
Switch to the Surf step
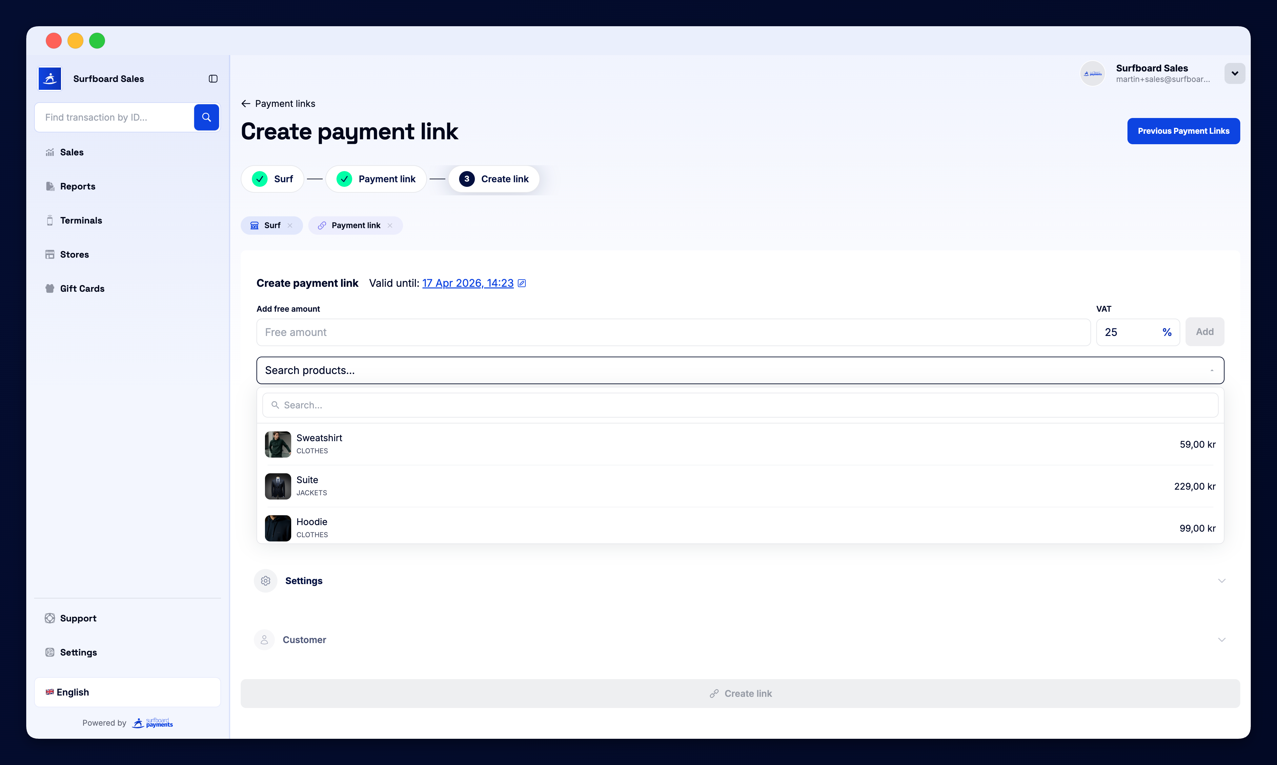(x=272, y=179)
